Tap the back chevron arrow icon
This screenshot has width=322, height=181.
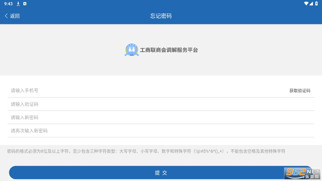click(6, 16)
